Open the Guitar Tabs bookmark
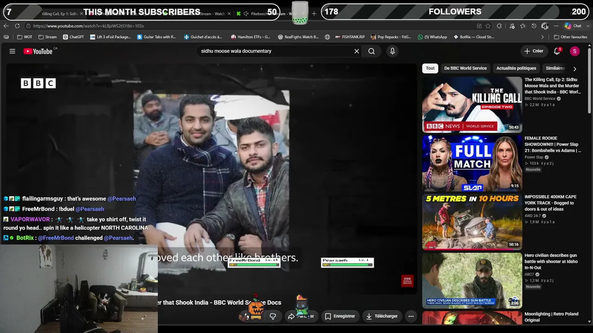Viewport: 593px width, 333px height. point(157,37)
